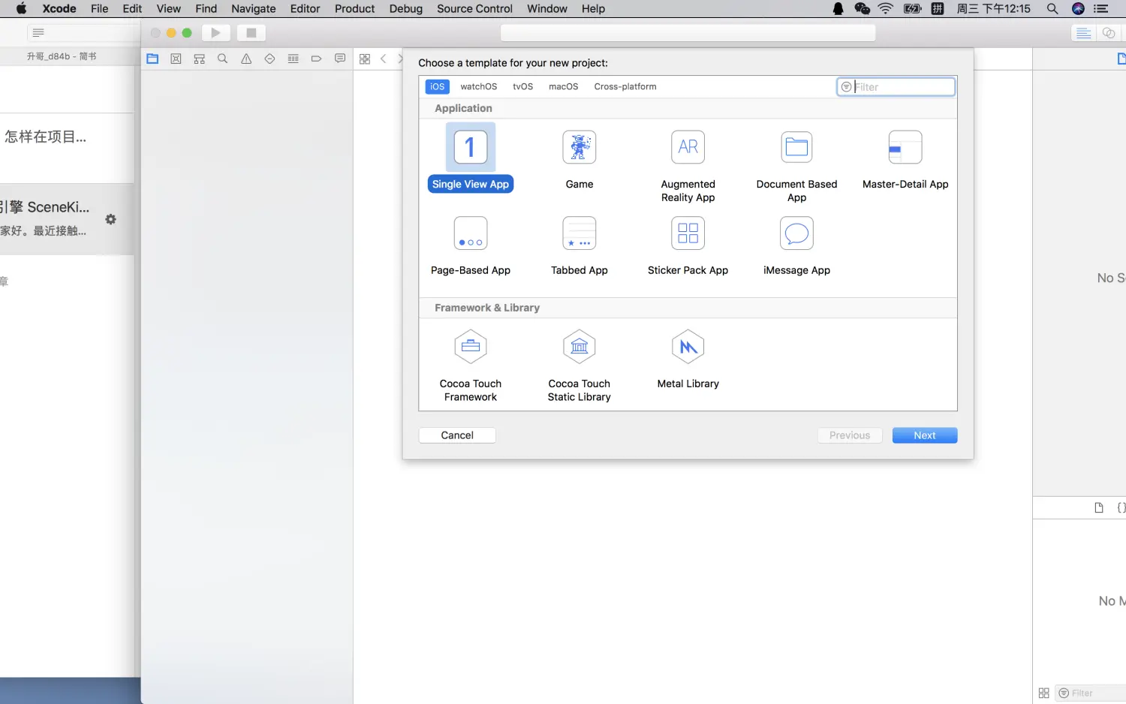
Task: Open the File menu
Action: (x=99, y=9)
